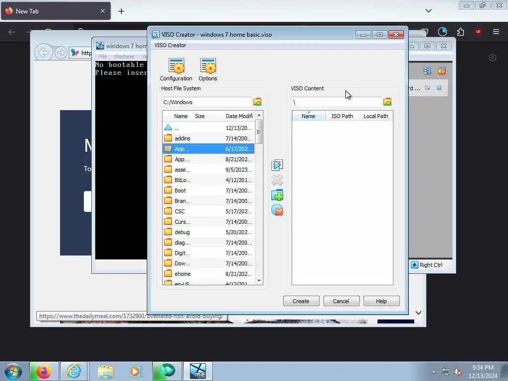Screen dimensions: 508x381
Task: Open Internet Explorer from the taskbar
Action: 74,372
